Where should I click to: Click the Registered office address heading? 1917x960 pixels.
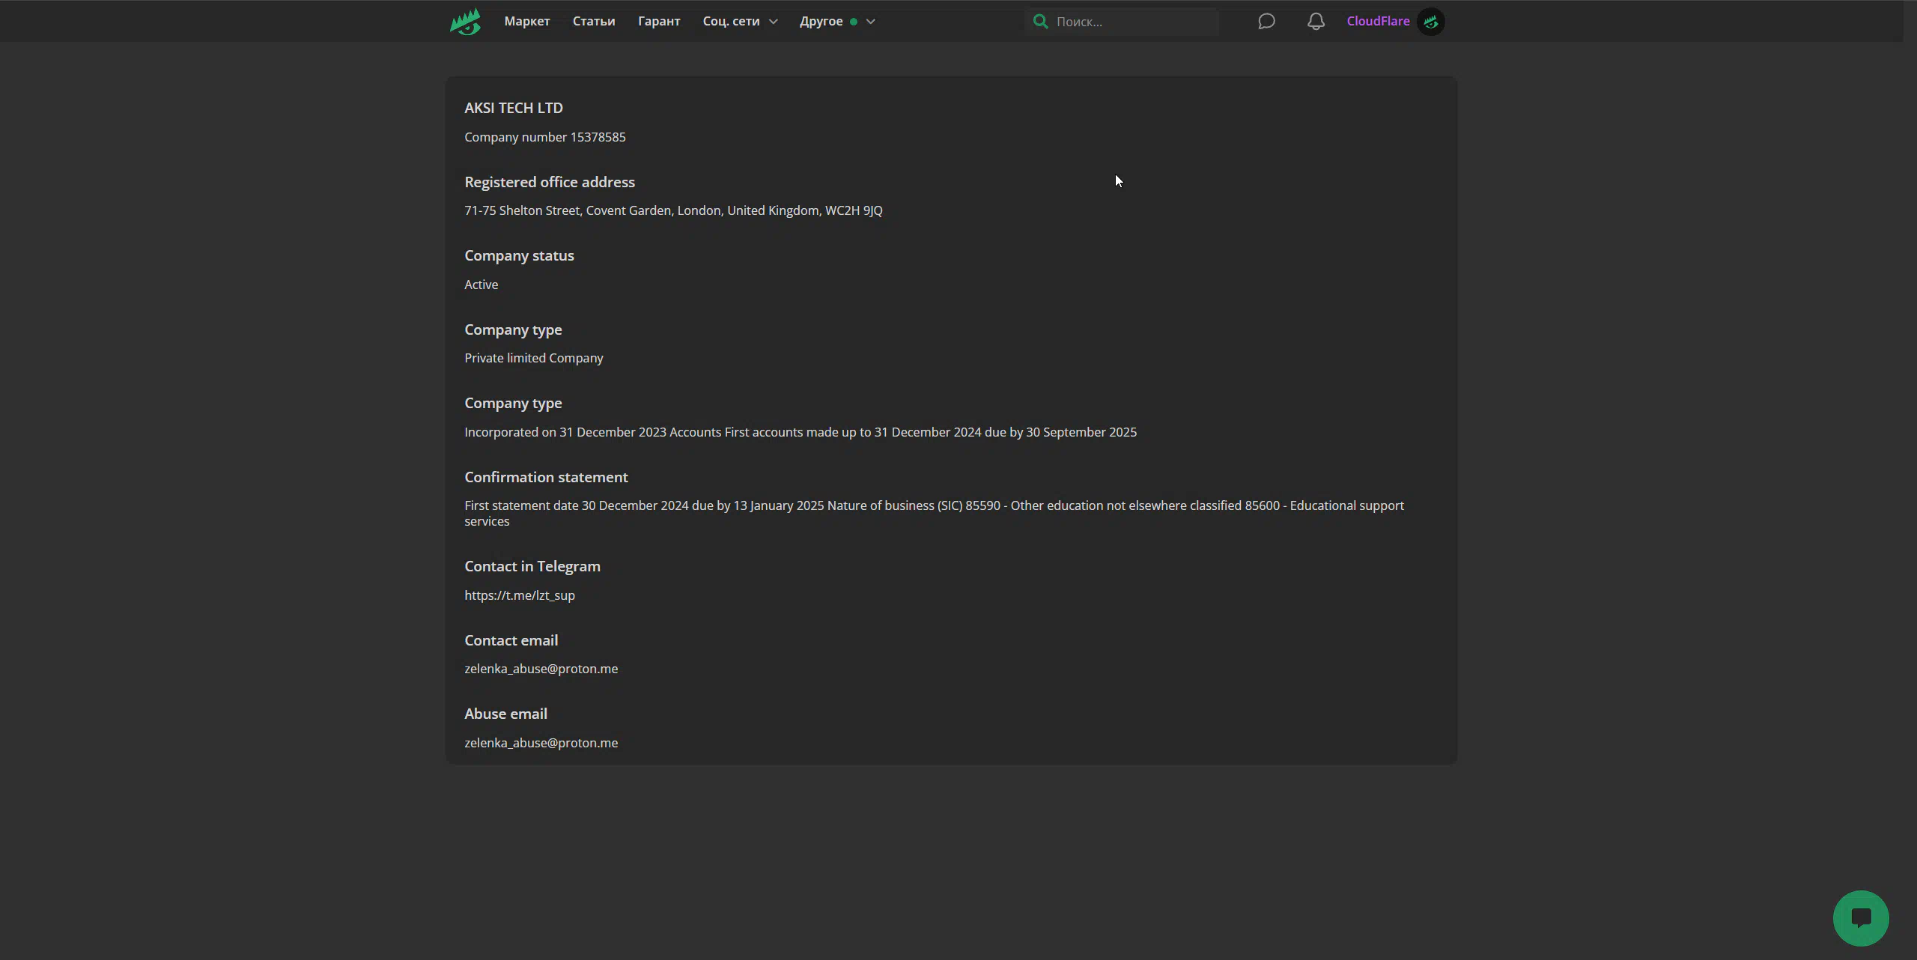pyautogui.click(x=550, y=182)
